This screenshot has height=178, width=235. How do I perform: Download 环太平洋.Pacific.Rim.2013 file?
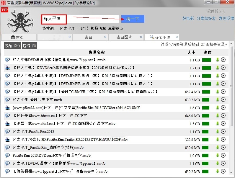218,131
